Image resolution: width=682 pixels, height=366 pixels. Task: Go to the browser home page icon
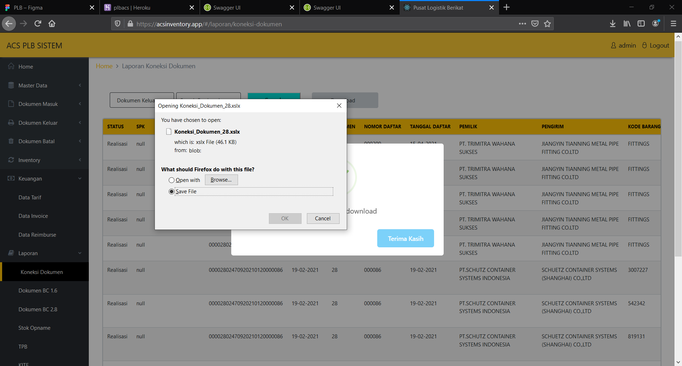click(52, 24)
